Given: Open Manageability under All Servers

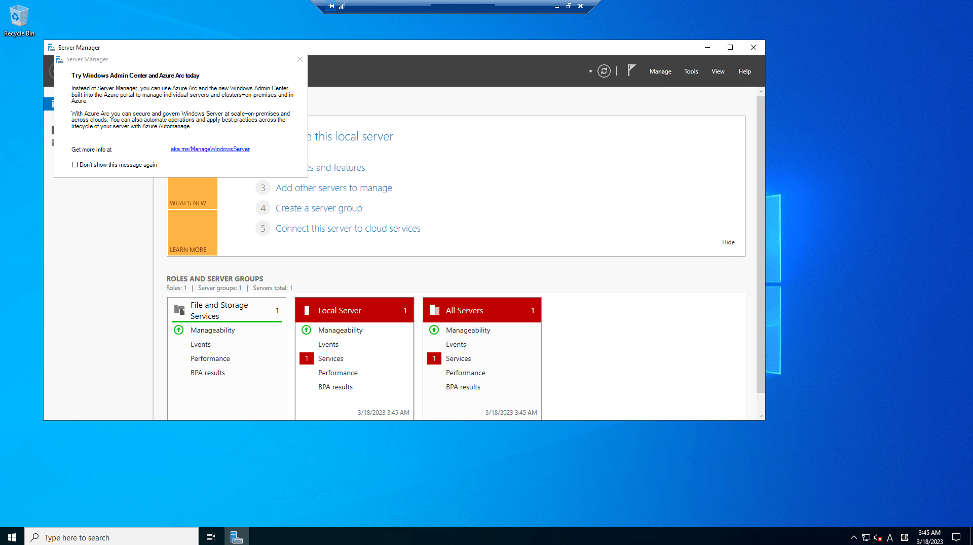Looking at the screenshot, I should pos(468,330).
